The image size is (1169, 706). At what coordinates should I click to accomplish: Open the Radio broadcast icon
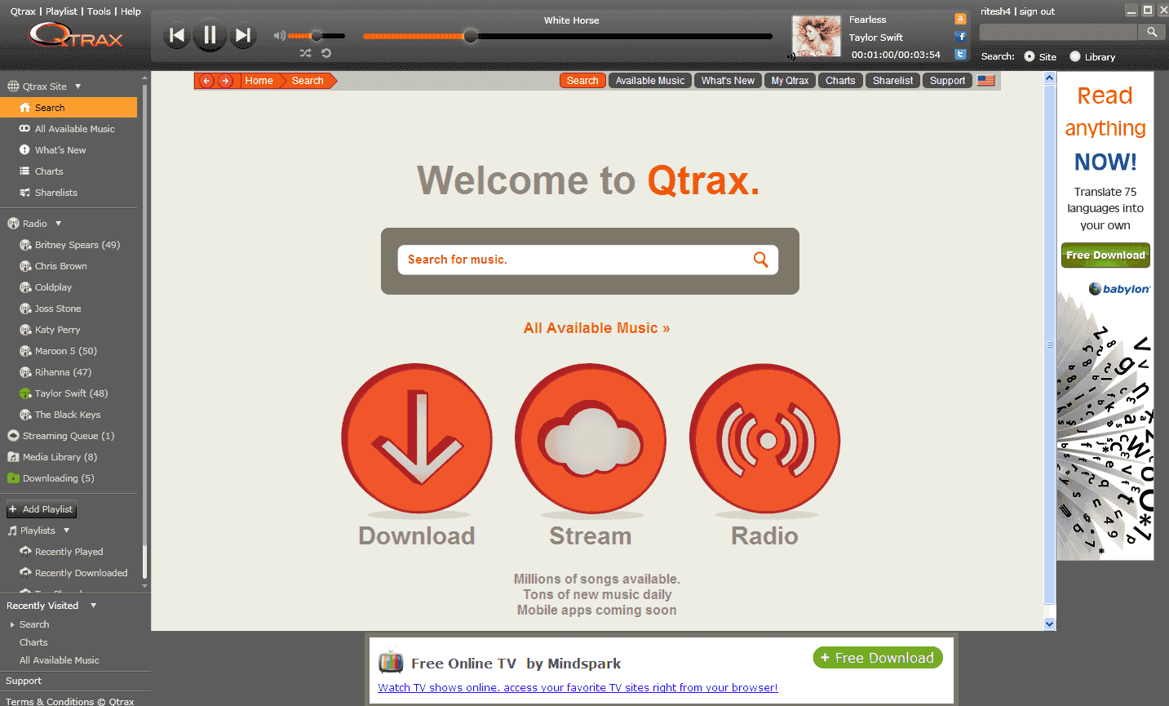click(764, 439)
